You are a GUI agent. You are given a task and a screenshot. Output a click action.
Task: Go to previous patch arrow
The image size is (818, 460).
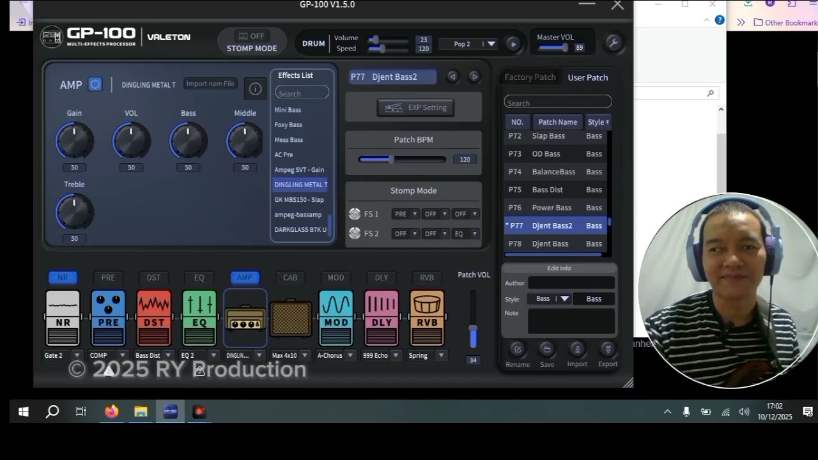pyautogui.click(x=452, y=77)
